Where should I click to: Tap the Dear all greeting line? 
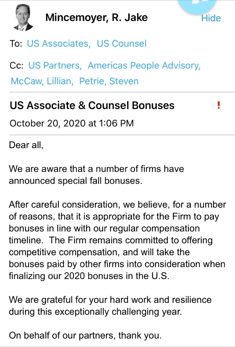[x=26, y=145]
